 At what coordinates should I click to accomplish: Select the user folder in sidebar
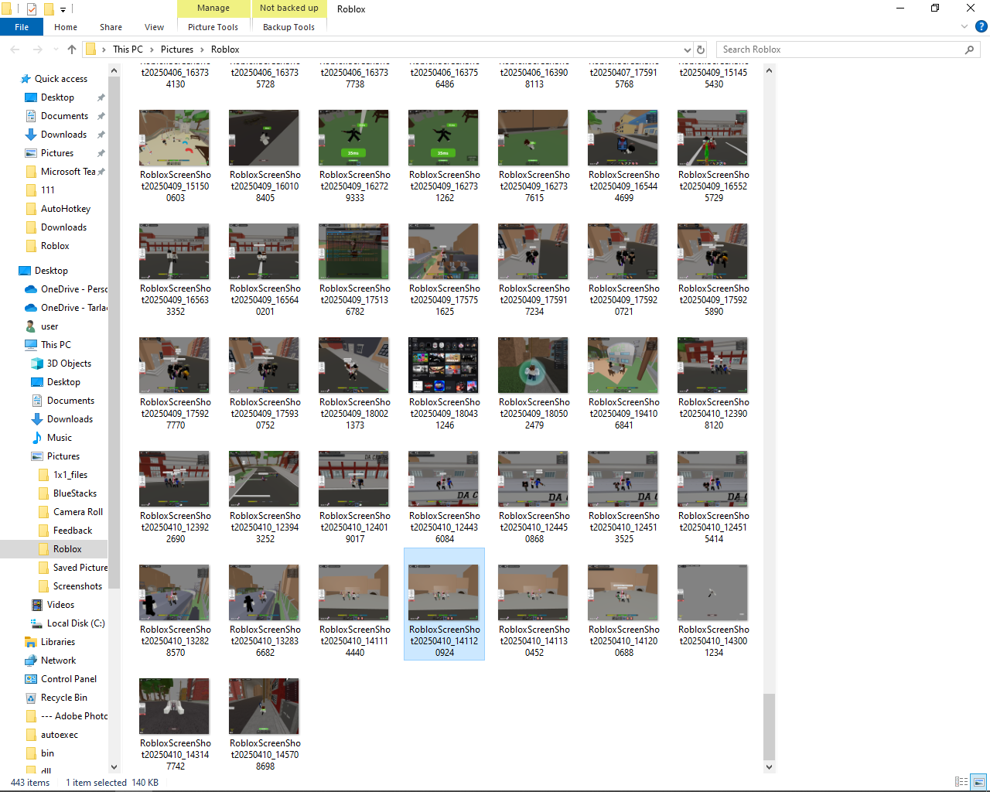(49, 326)
